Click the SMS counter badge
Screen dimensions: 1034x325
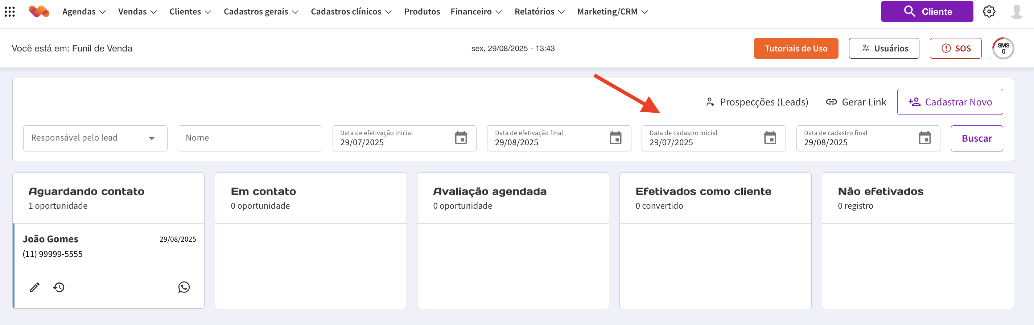[1003, 48]
